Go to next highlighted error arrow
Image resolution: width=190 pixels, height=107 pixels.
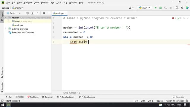(x=188, y=18)
